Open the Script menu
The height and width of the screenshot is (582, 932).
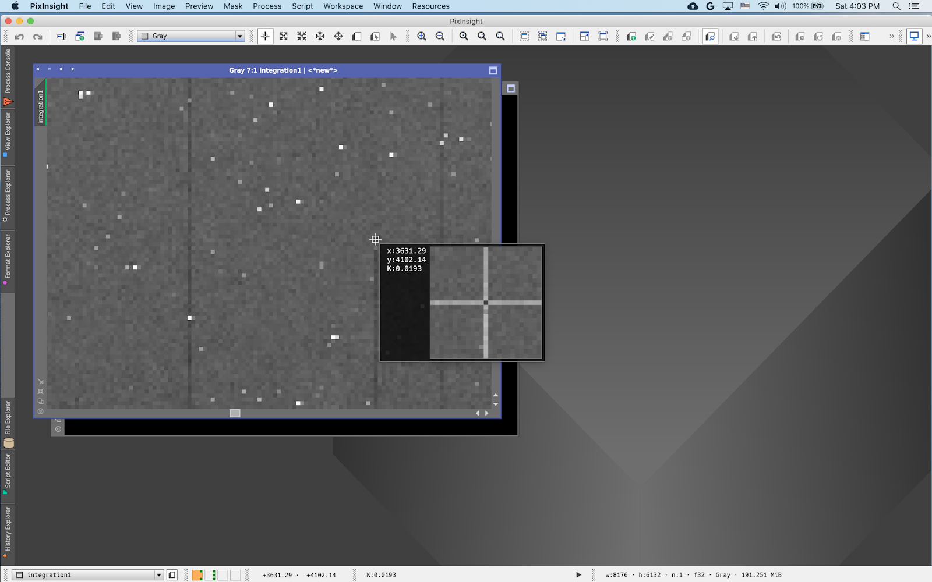pos(302,6)
